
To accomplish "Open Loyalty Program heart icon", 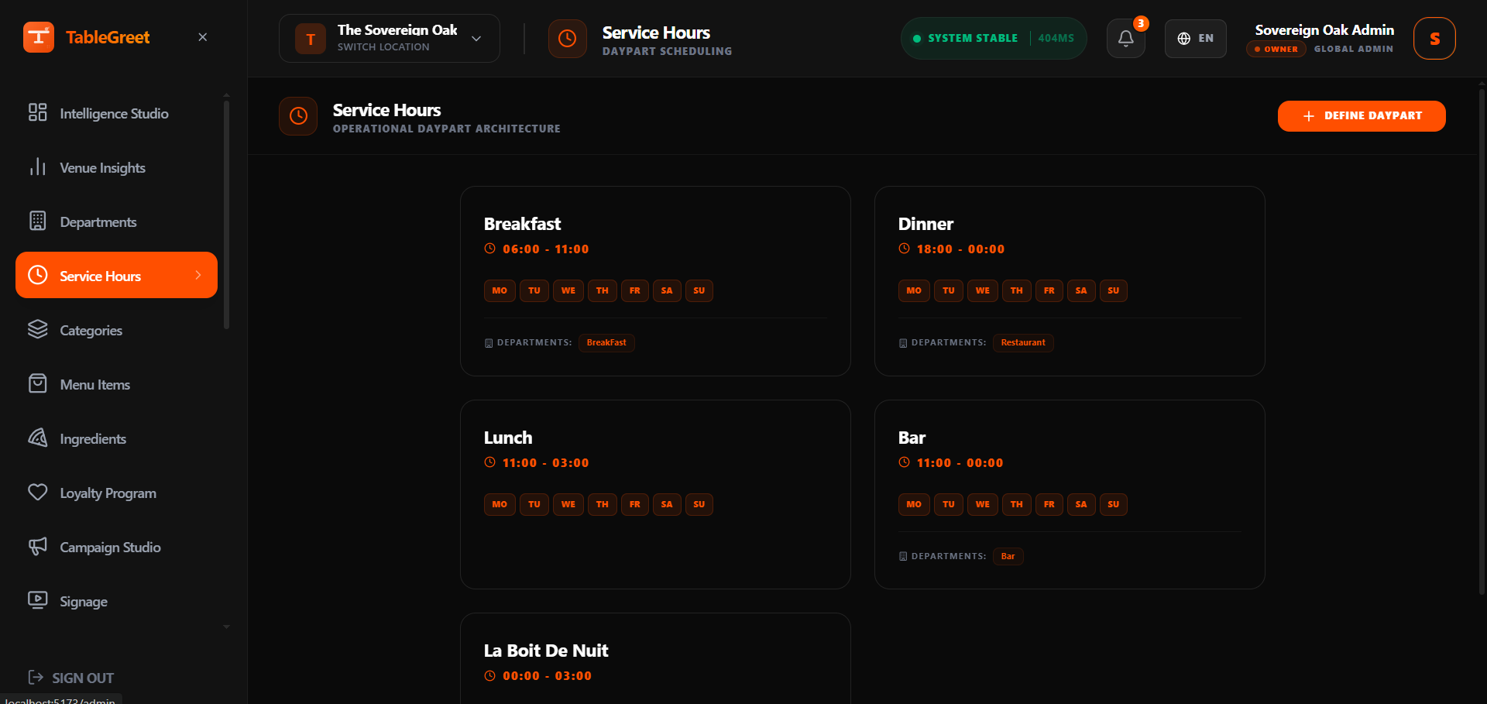I will point(37,492).
